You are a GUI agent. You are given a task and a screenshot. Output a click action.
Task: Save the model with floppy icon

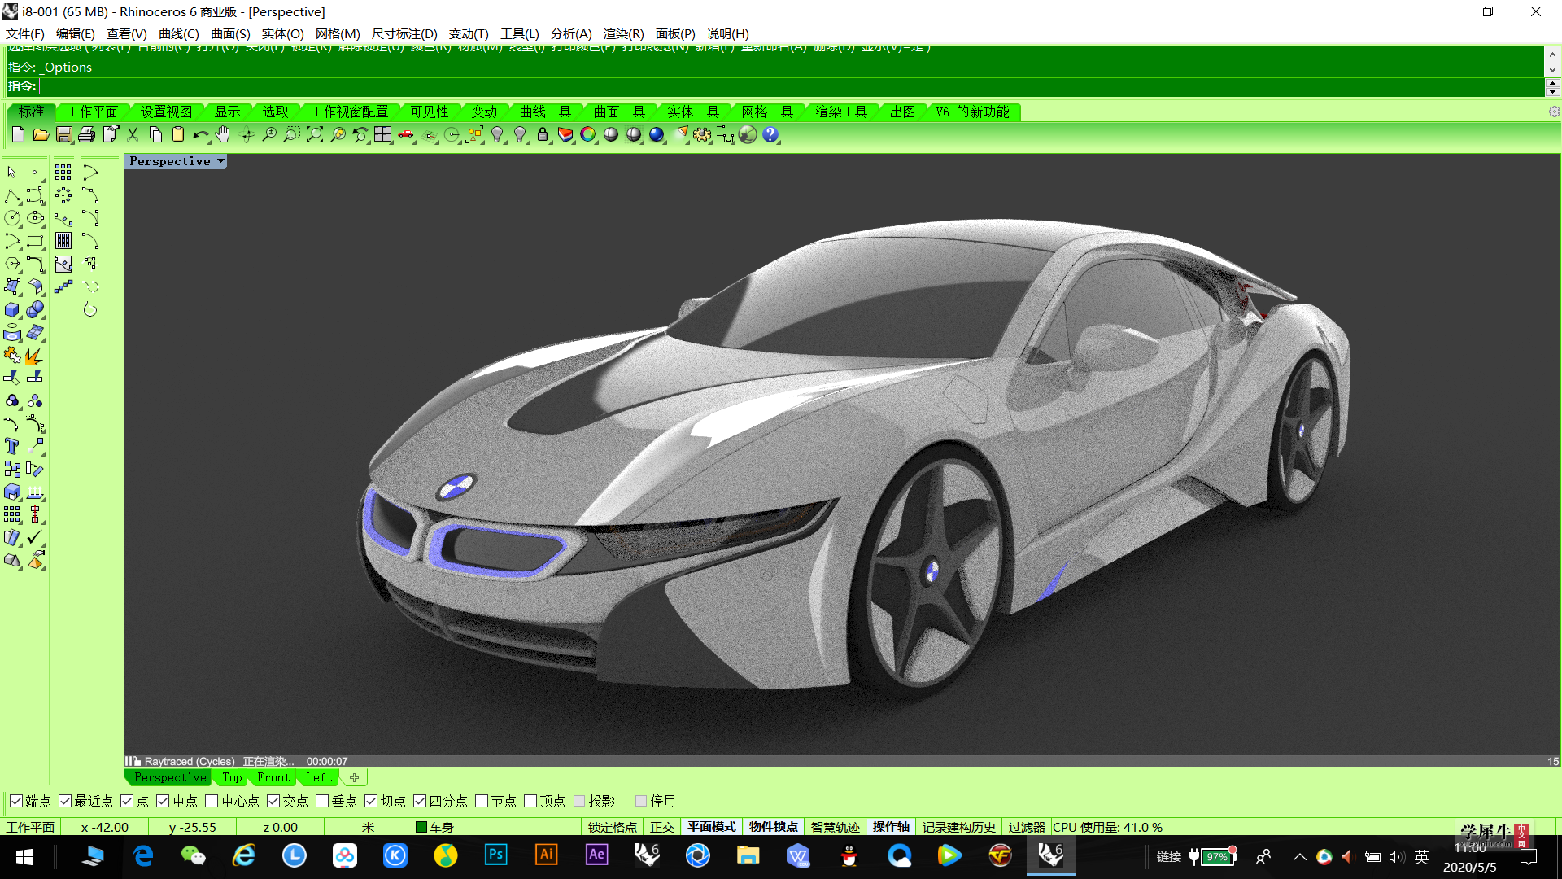(x=63, y=134)
